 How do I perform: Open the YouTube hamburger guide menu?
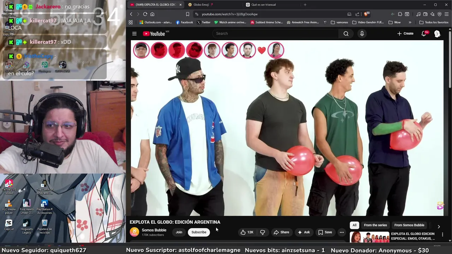click(134, 34)
